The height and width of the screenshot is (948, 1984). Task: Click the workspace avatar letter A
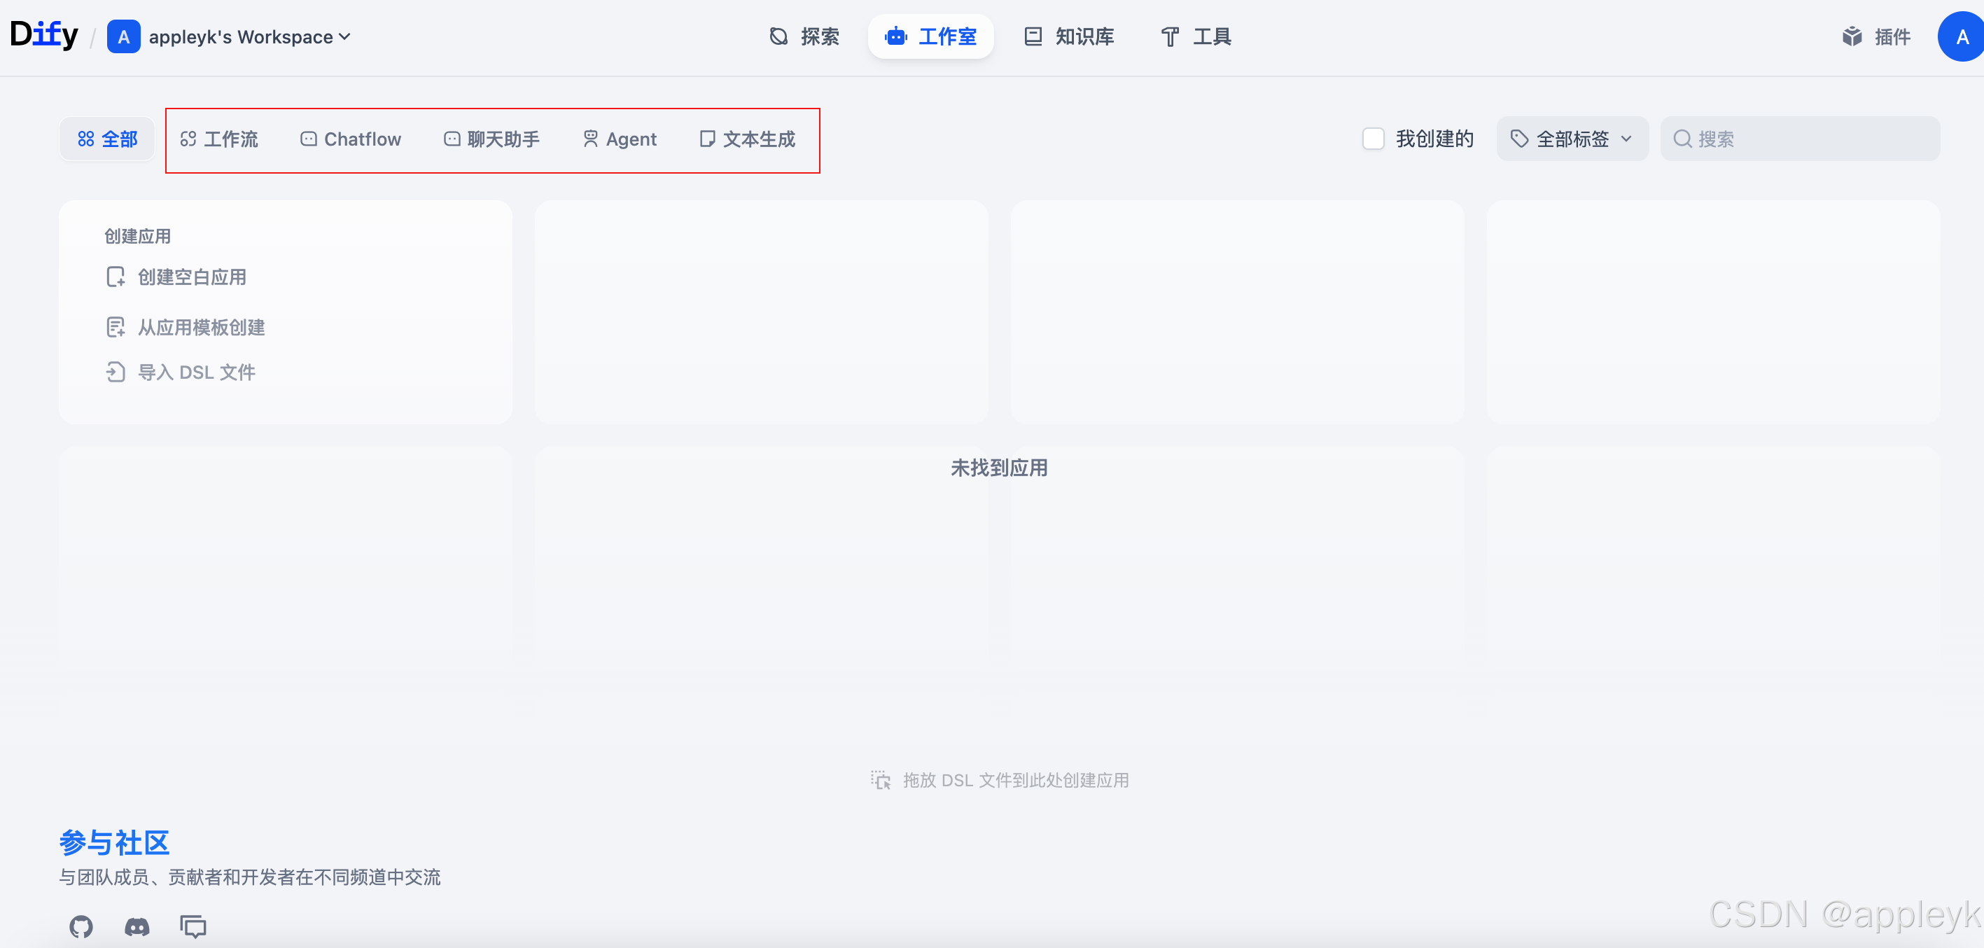pyautogui.click(x=123, y=36)
